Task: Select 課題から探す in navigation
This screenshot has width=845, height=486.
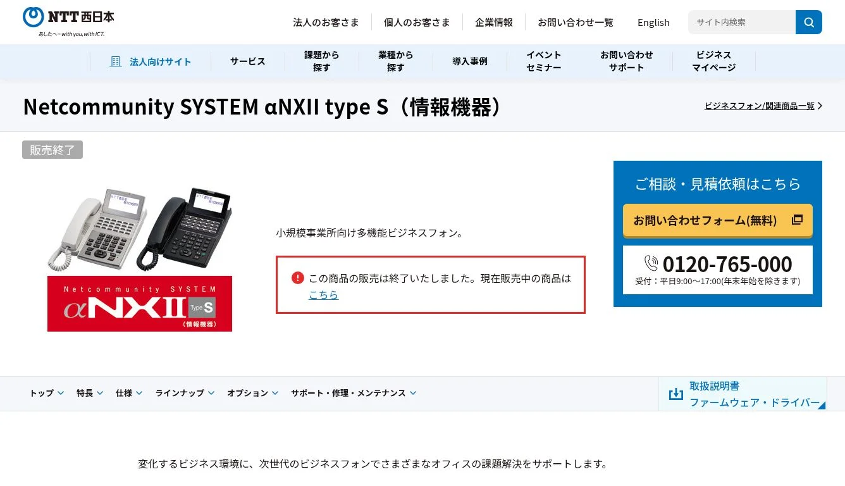Action: pos(322,61)
